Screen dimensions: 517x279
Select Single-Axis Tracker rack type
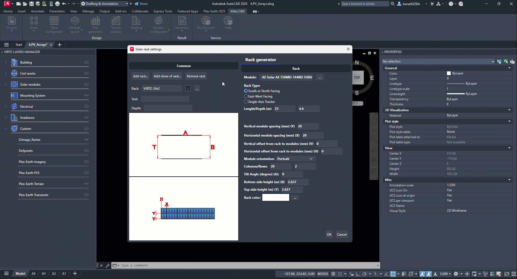[246, 102]
